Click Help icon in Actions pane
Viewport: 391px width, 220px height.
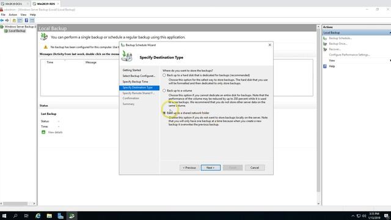click(325, 66)
